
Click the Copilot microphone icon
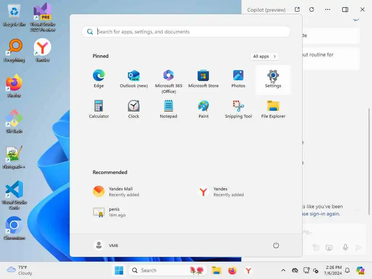click(345, 247)
